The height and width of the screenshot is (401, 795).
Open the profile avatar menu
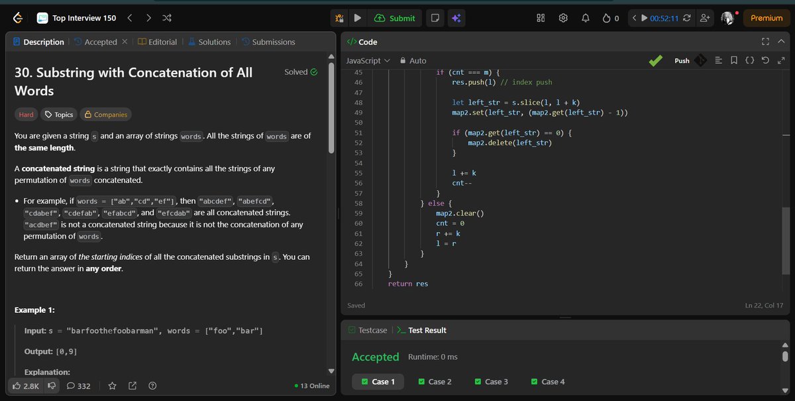pyautogui.click(x=728, y=19)
